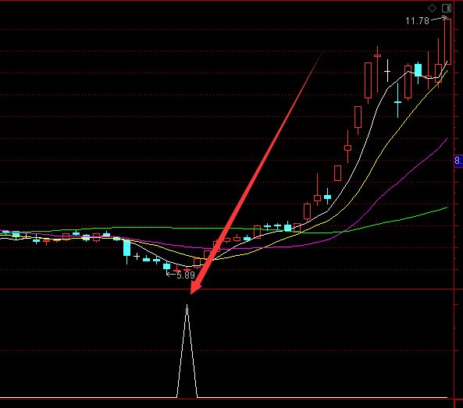Image resolution: width=463 pixels, height=408 pixels.
Task: Click the right end of the green moving average
Action: point(447,208)
